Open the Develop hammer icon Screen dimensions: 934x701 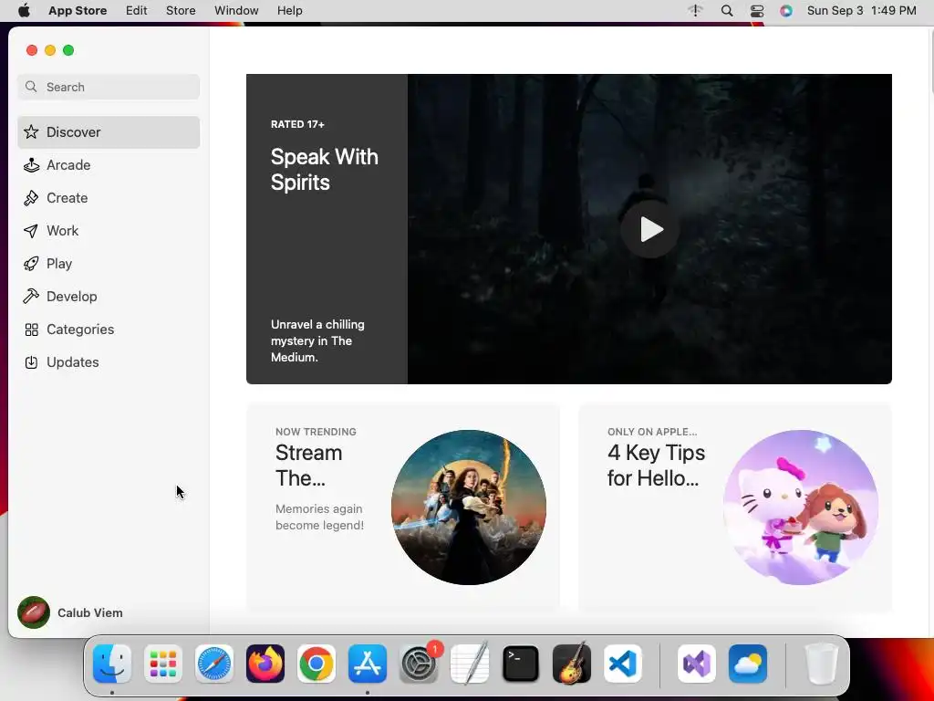(31, 297)
